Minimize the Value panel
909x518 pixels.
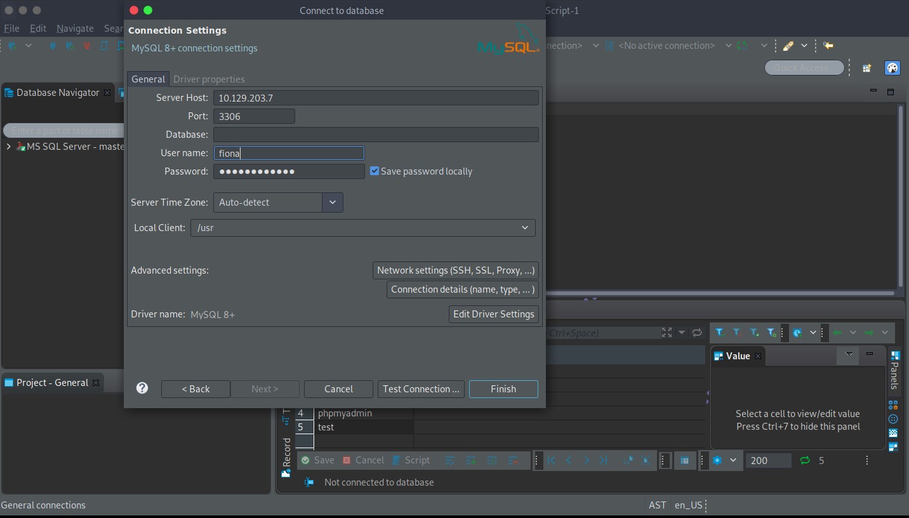click(x=870, y=354)
